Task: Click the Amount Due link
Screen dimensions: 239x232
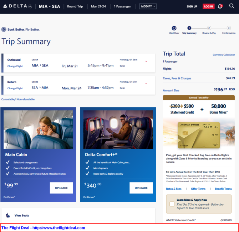Action: click(171, 90)
